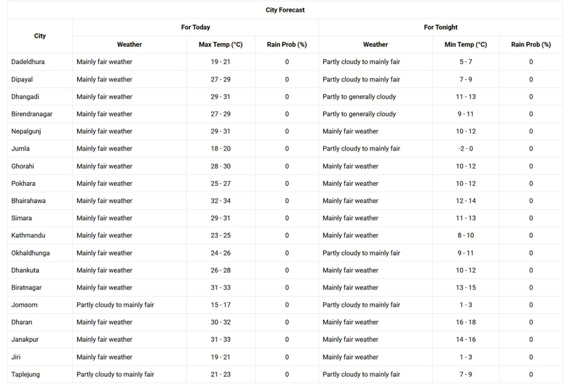Screen dimensions: 570x388
Task: Click Today's Rain Prob (%) header
Action: [x=287, y=45]
